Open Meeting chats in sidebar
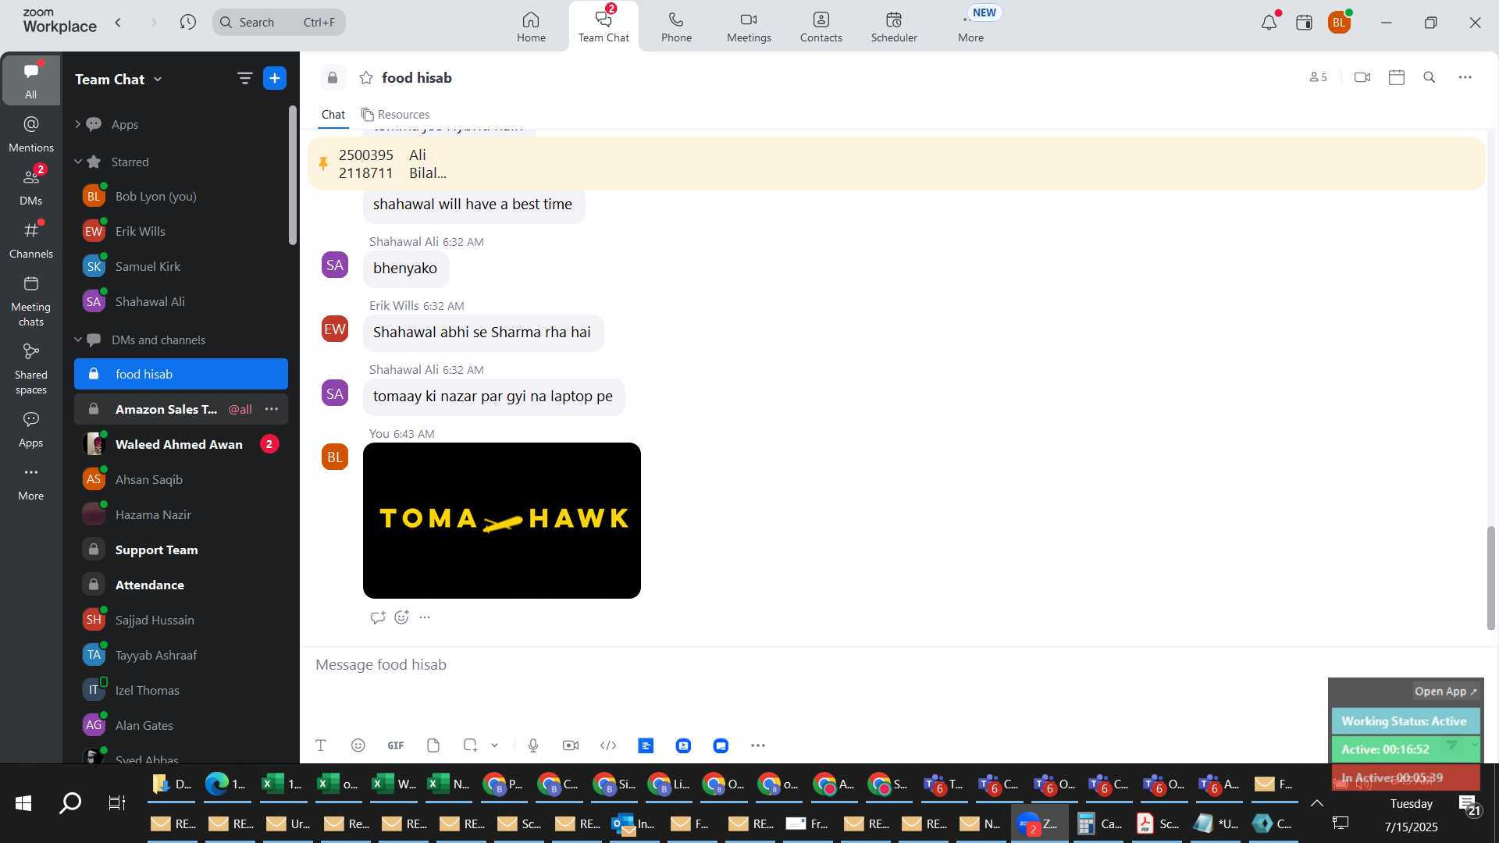The image size is (1499, 843). tap(31, 301)
